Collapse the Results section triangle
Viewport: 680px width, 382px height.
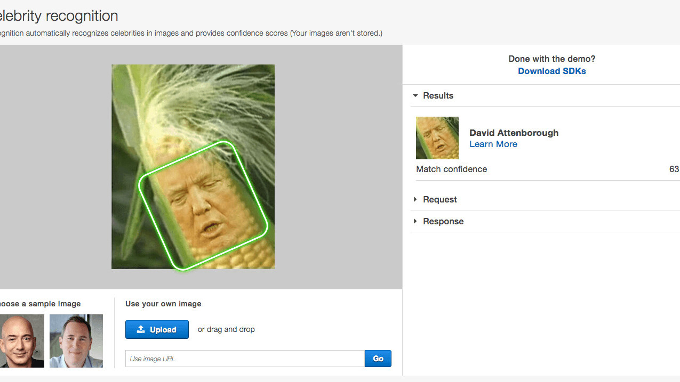[415, 96]
